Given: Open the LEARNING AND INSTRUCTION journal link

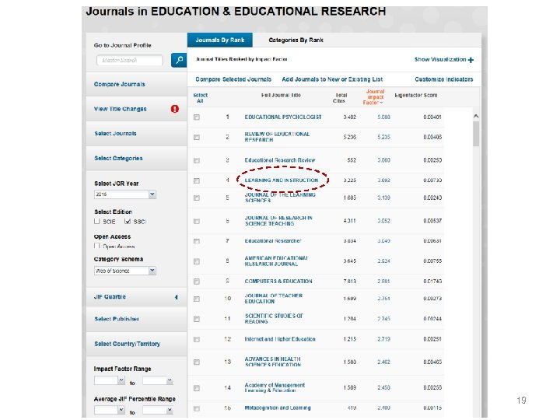Looking at the screenshot, I should 281,180.
